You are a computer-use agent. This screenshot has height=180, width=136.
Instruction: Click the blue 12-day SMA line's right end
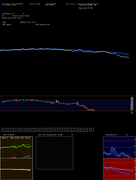pyautogui.click(x=129, y=55)
